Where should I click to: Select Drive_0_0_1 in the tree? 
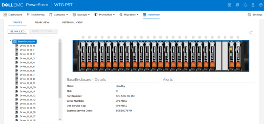pyautogui.click(x=27, y=50)
